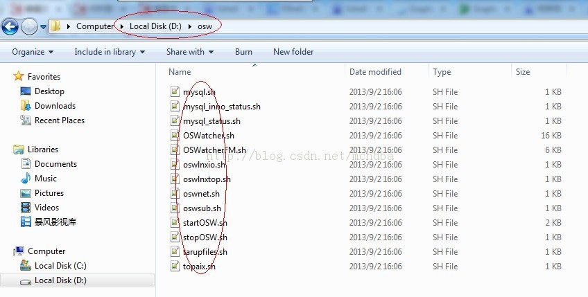The height and width of the screenshot is (297, 588).
Task: Select the file name mysql_status.sh
Action: 212,121
